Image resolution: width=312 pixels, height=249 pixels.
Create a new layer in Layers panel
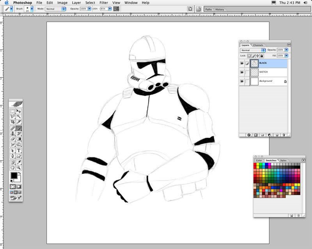[x=277, y=135]
